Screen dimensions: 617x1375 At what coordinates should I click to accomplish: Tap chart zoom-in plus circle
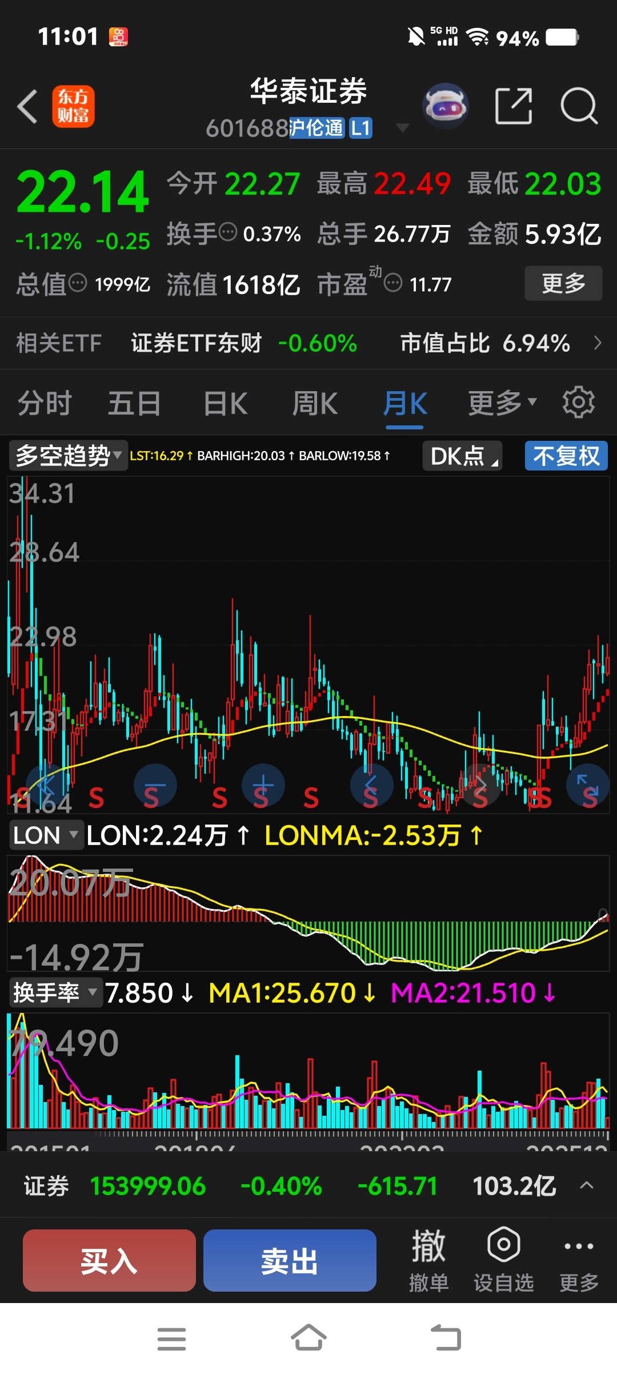[x=263, y=785]
